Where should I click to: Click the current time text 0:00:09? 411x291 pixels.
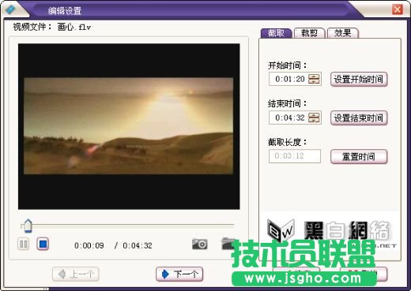(89, 245)
